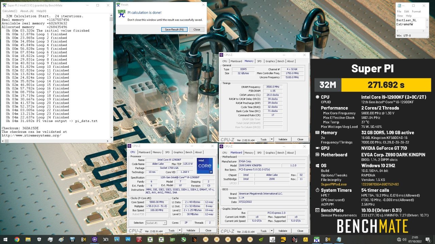Screen dimensions: 435x244
Task: Open File Explorer from the taskbar
Action: pyautogui.click(x=28, y=240)
